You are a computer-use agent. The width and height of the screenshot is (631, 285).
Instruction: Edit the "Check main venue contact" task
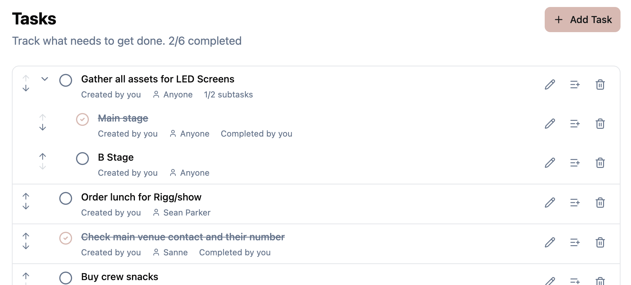550,242
